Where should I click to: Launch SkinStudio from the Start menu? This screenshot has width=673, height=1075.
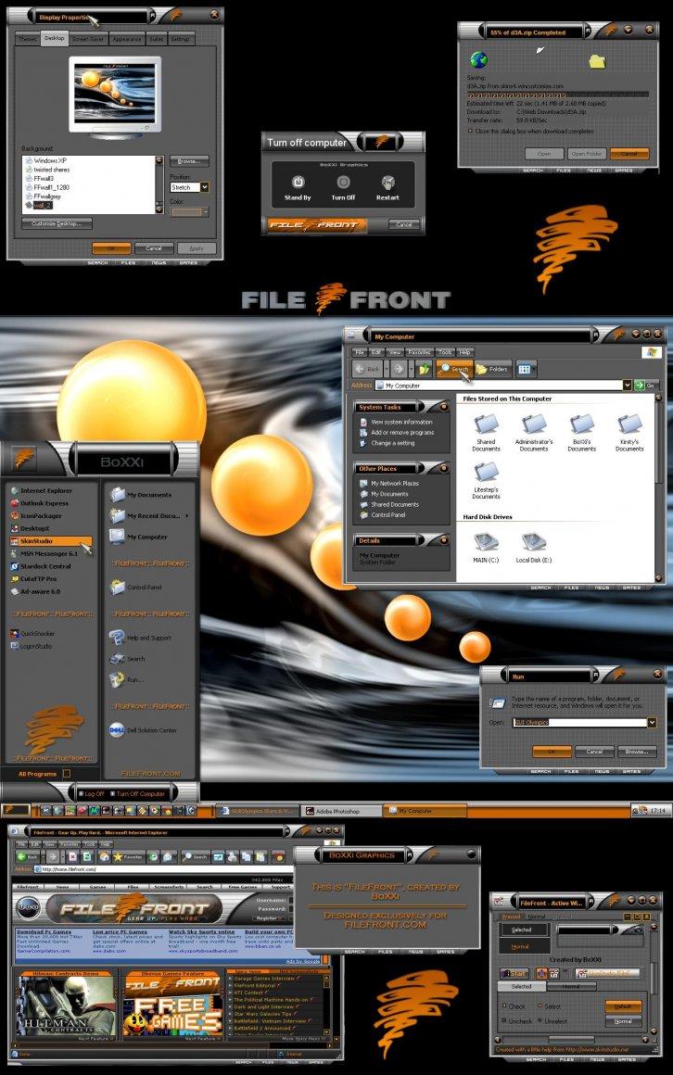coord(50,541)
